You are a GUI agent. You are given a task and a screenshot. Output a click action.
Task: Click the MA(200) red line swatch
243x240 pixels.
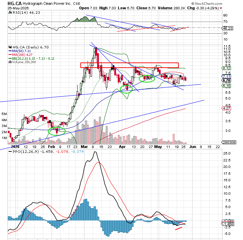coord(10,55)
